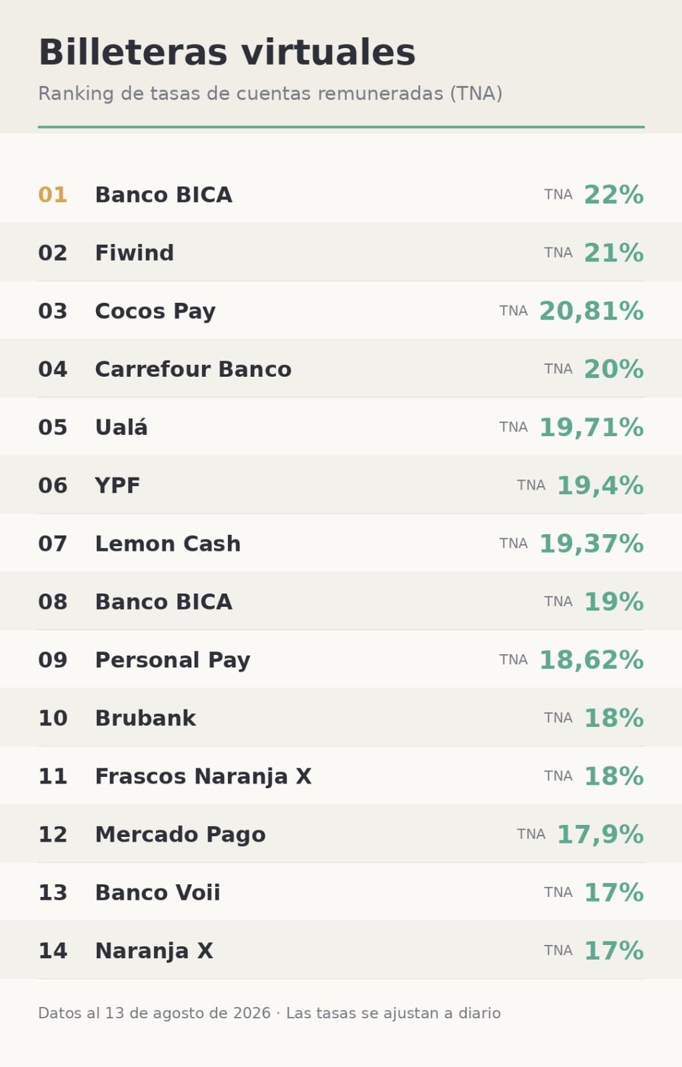The height and width of the screenshot is (1067, 682).
Task: Click the 20,81% rate value
Action: coord(591,311)
